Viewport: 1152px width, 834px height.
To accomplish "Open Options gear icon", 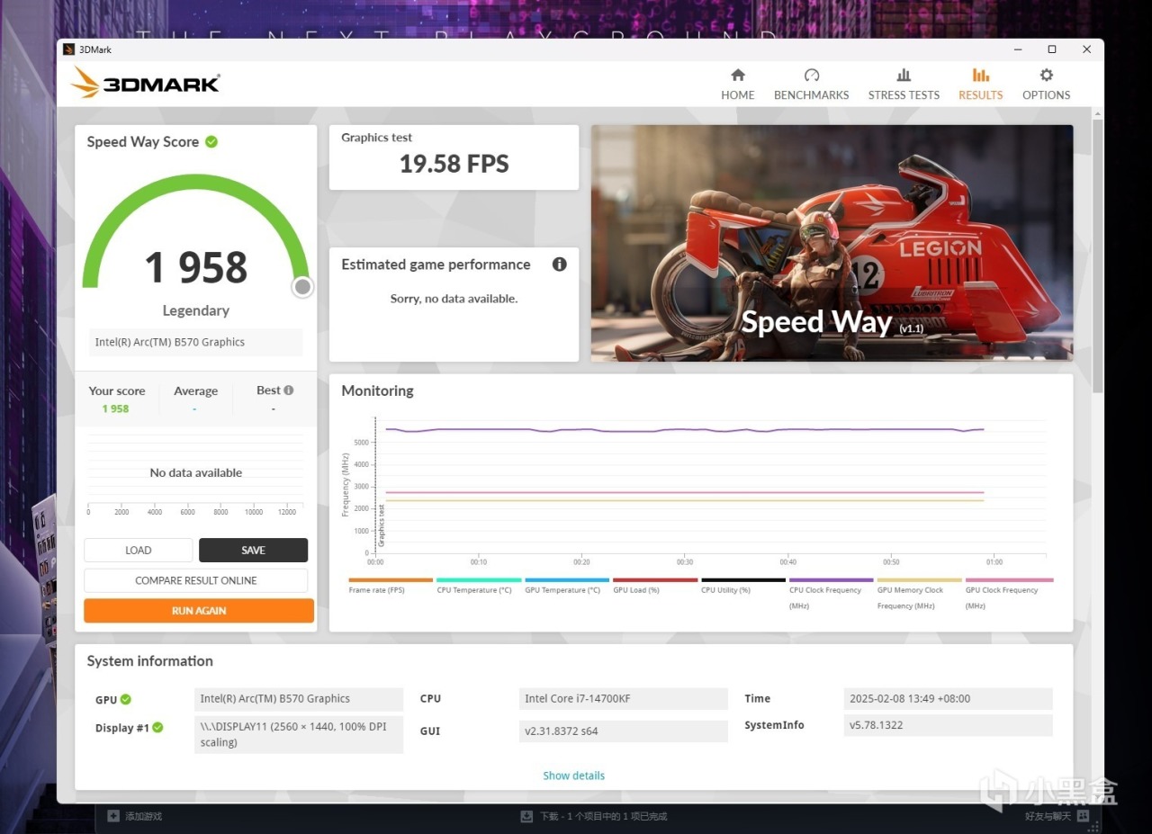I will (x=1046, y=75).
